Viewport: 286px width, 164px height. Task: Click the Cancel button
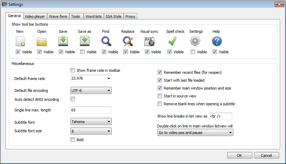pos(266,155)
